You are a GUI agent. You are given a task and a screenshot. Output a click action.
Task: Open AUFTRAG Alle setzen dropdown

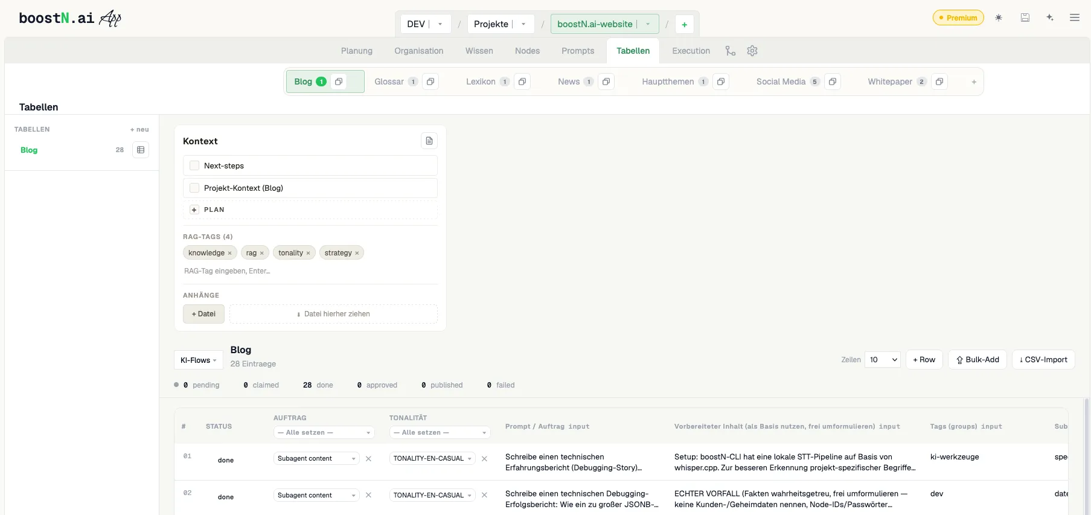(324, 432)
